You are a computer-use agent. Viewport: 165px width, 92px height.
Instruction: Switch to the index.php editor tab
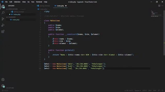[x=60, y=6]
